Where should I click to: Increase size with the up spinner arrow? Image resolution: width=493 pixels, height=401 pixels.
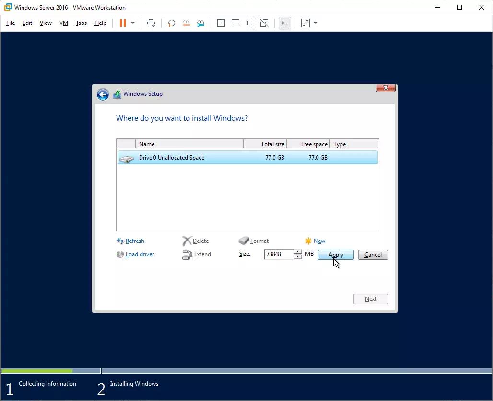pos(298,252)
